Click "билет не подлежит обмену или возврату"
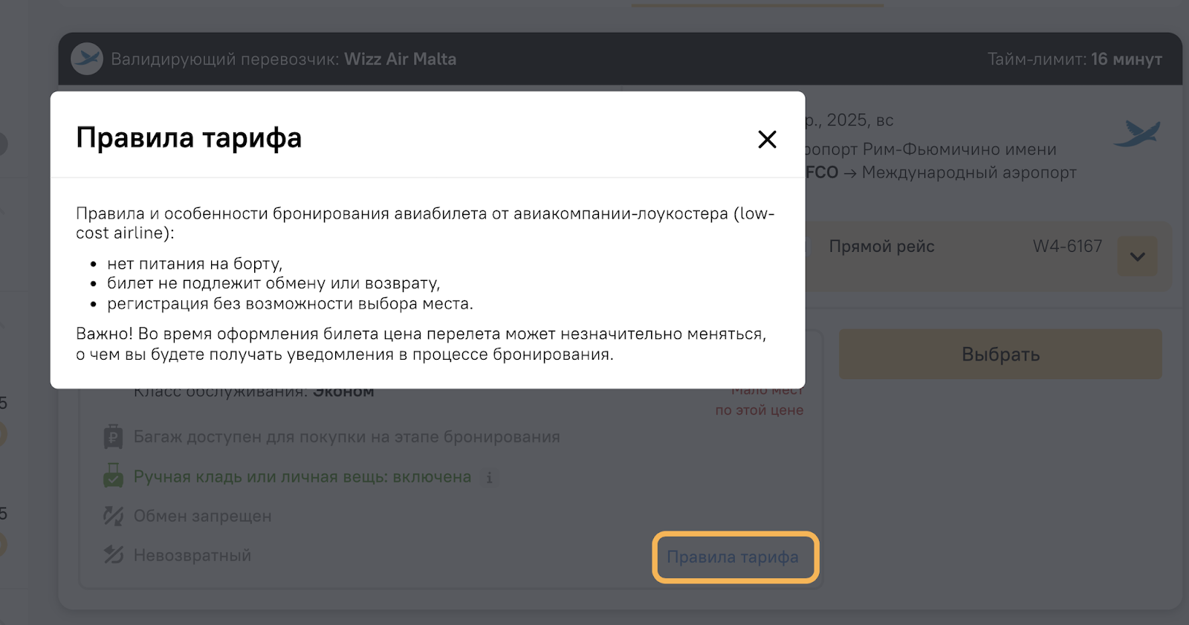The height and width of the screenshot is (625, 1189). pos(273,283)
